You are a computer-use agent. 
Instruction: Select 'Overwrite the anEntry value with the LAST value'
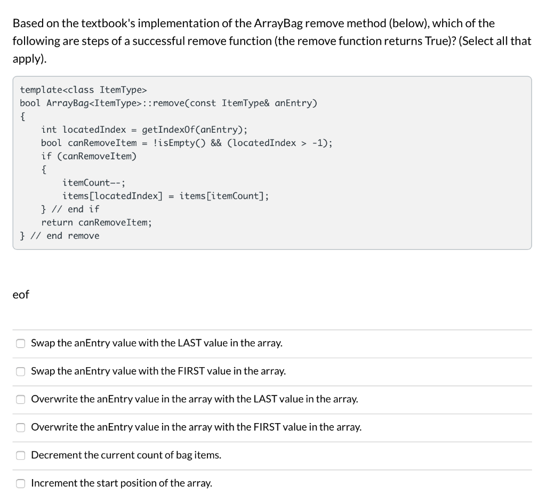tap(20, 399)
